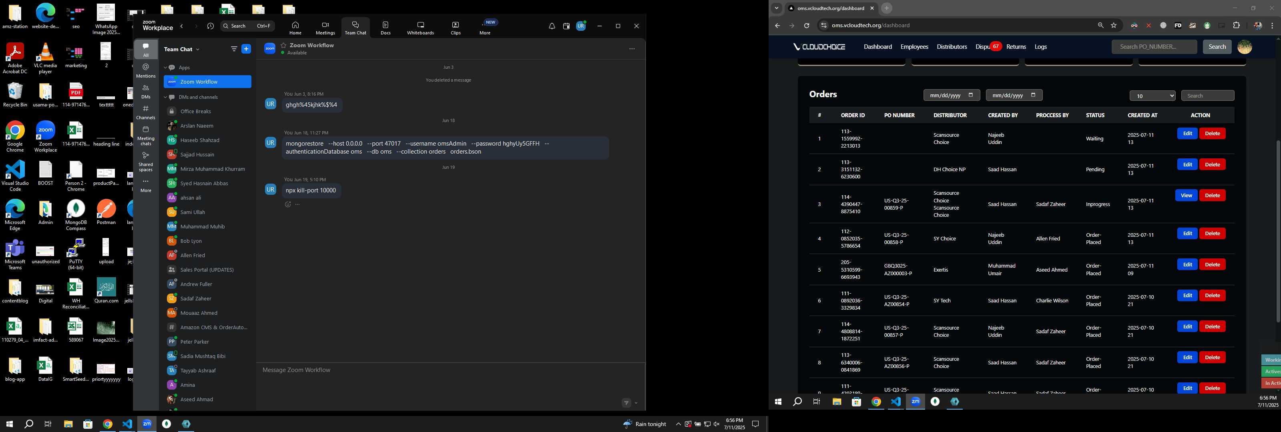Click Zoom search box with Ctrl+F hint
1281x432 pixels.
point(248,26)
